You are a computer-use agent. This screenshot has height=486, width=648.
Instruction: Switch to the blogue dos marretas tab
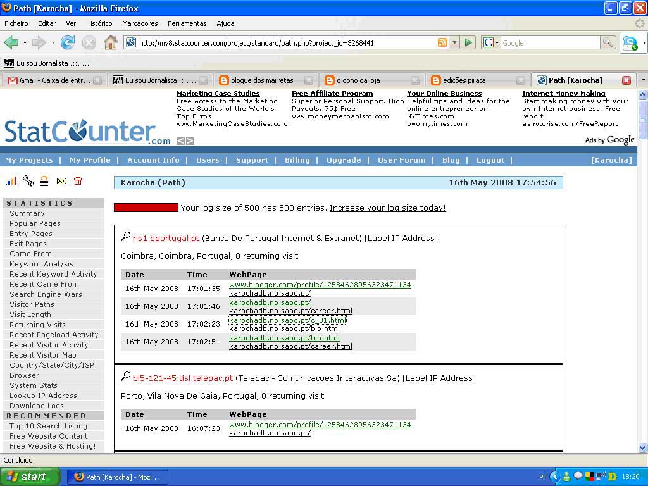point(266,80)
